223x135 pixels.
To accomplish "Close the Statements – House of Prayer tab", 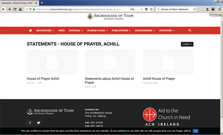I will coord(36,3).
